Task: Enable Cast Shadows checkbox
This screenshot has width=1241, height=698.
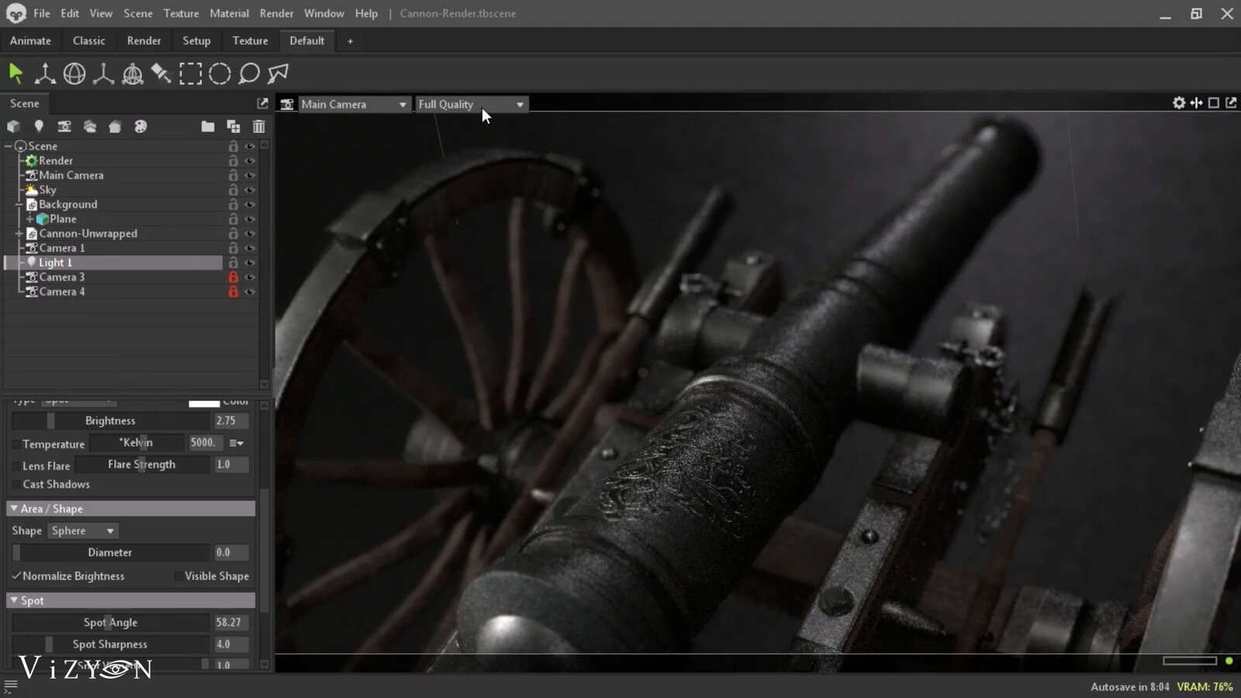Action: click(16, 485)
